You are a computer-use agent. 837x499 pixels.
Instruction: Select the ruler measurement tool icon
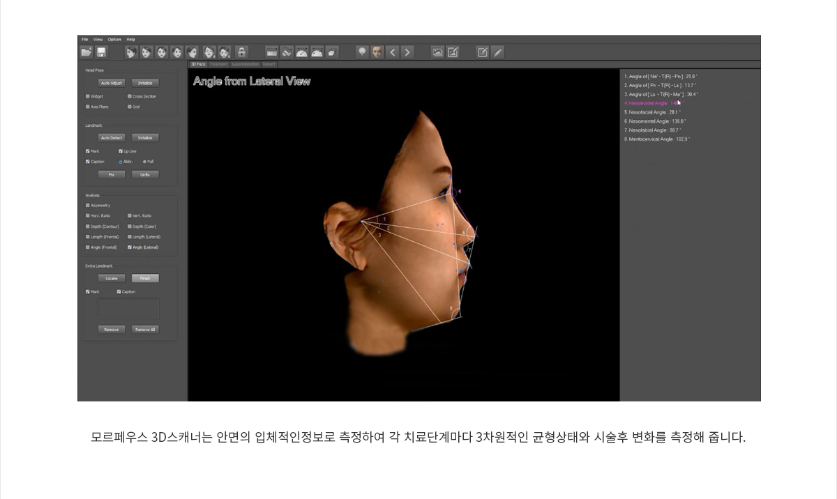[x=272, y=52]
